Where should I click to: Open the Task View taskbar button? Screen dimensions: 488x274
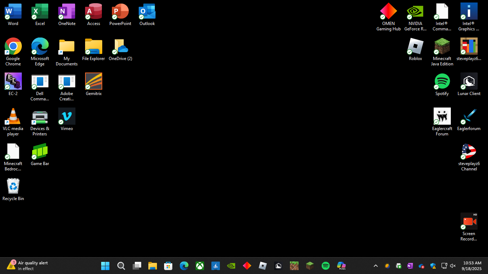pos(137,266)
